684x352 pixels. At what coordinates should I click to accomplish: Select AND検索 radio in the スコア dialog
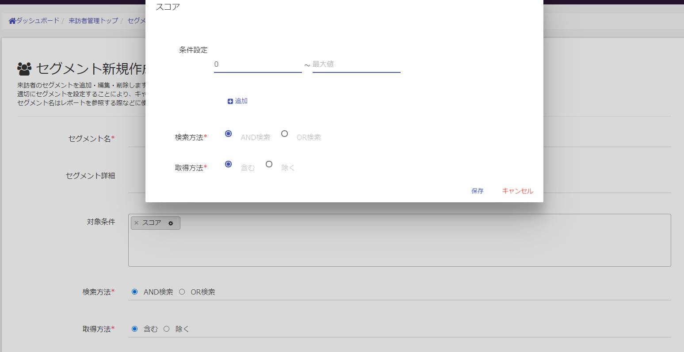(228, 134)
